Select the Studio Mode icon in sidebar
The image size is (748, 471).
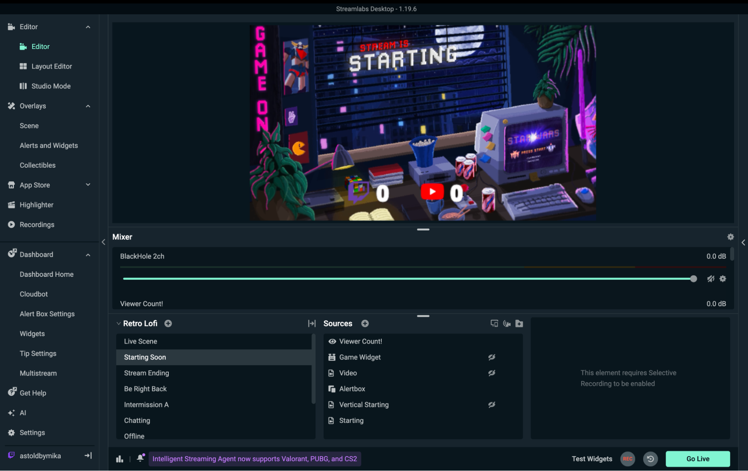coord(23,86)
